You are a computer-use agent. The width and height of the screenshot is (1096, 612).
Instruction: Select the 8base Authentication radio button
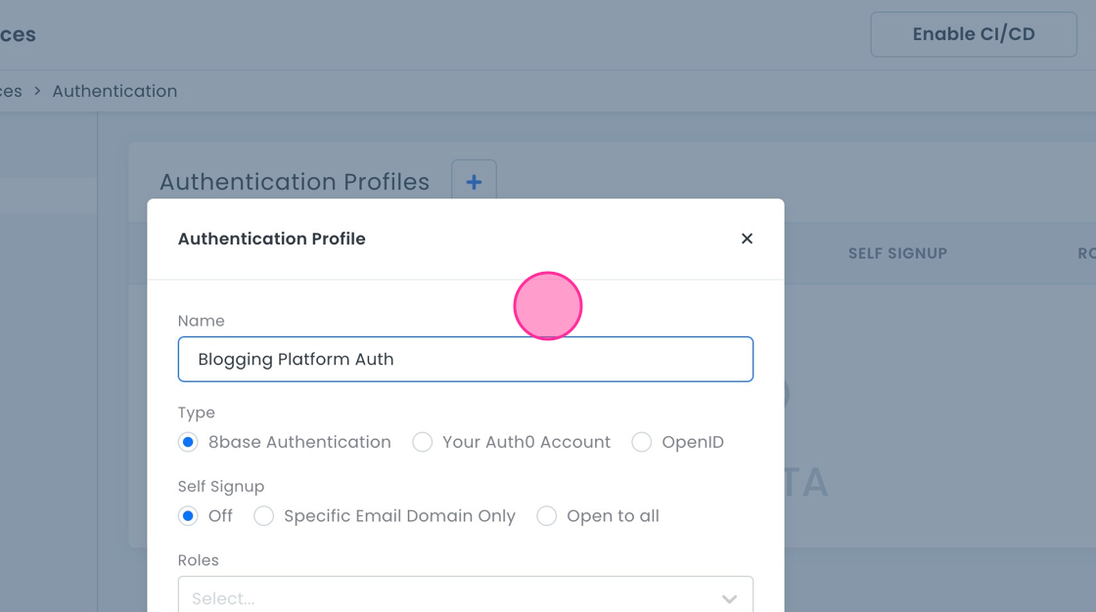[x=187, y=442]
